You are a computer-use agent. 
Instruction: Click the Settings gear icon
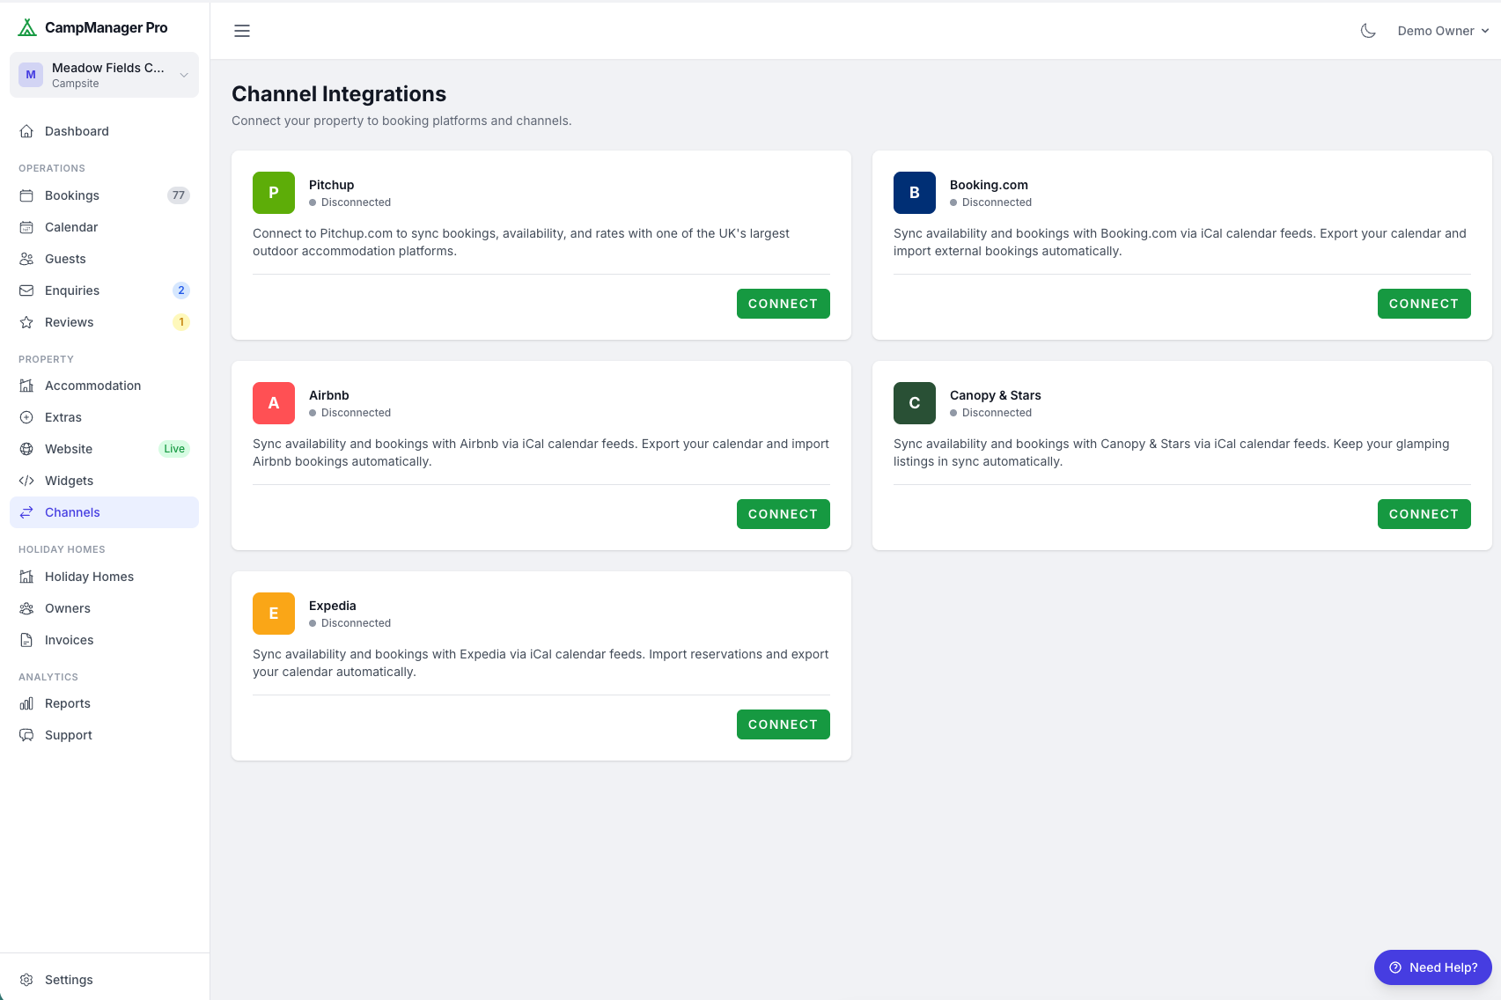26,980
